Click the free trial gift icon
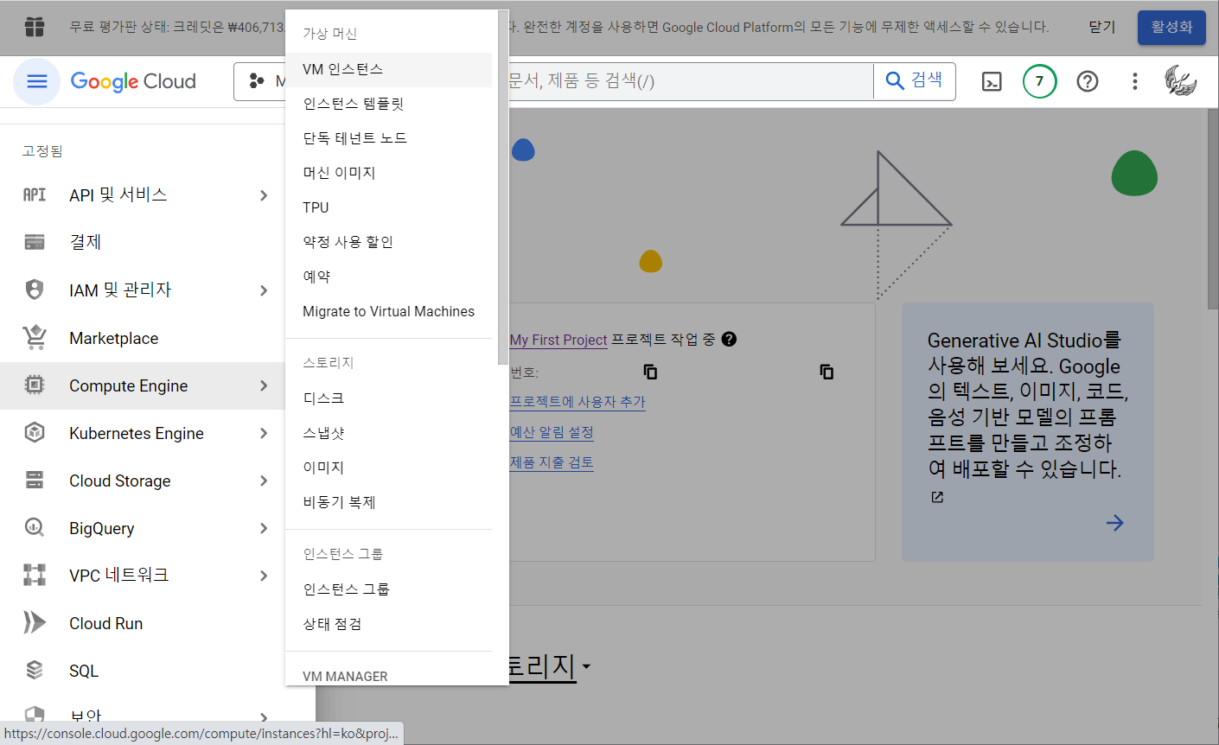The width and height of the screenshot is (1219, 745). click(x=35, y=28)
